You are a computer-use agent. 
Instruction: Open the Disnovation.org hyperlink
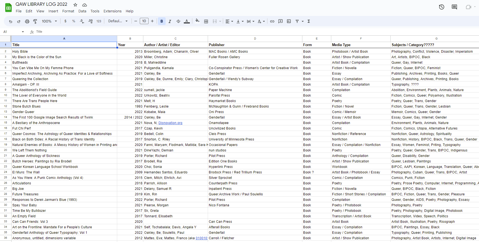(170, 123)
